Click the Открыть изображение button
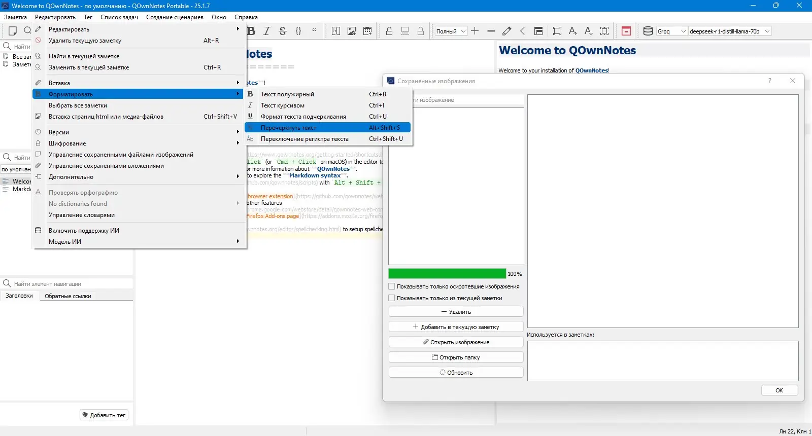This screenshot has height=436, width=812. (456, 342)
